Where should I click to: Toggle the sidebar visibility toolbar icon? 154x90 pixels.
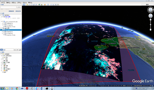24,4
